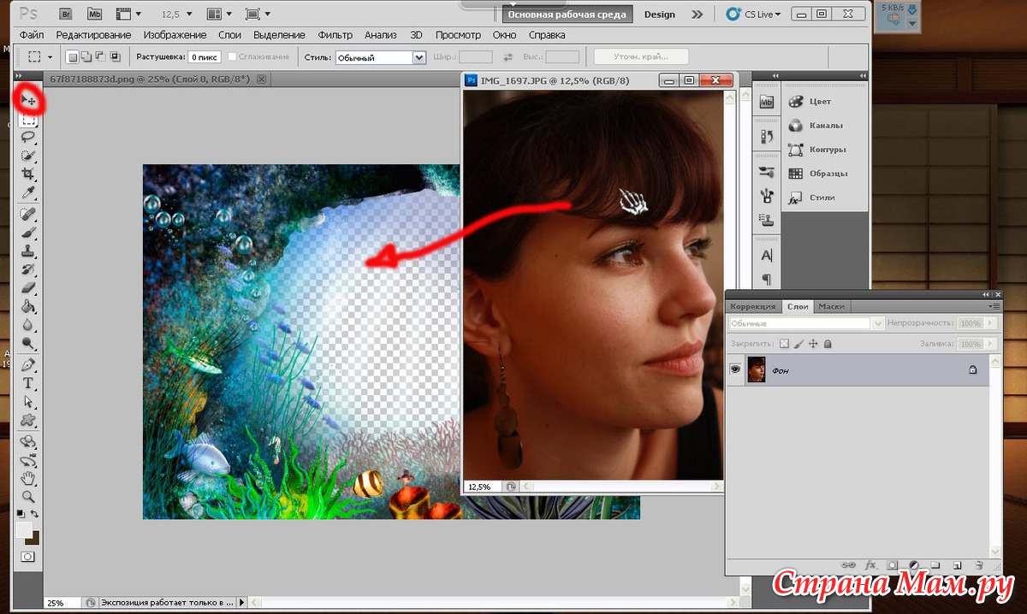
Task: Select the Crop tool
Action: [x=28, y=174]
